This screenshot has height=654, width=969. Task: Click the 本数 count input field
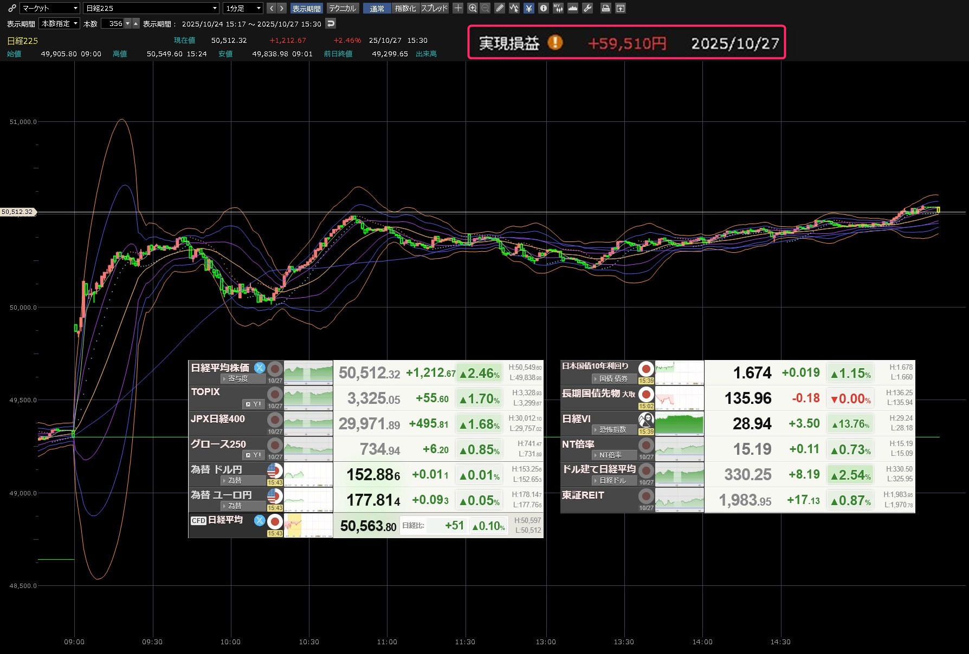[113, 23]
